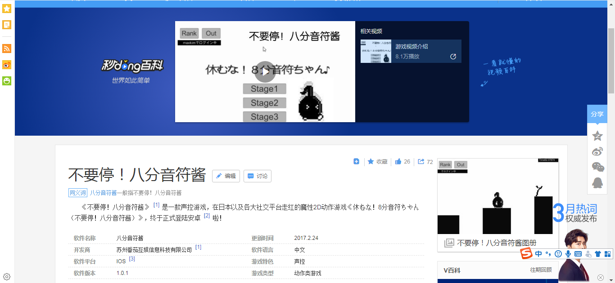Click the Stage1 button in the video frame
615x283 pixels.
click(264, 89)
